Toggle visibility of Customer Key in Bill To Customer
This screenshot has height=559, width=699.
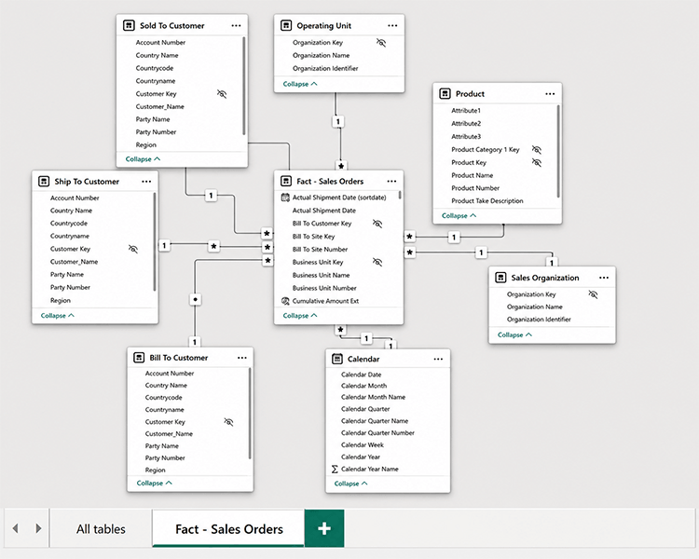228,422
